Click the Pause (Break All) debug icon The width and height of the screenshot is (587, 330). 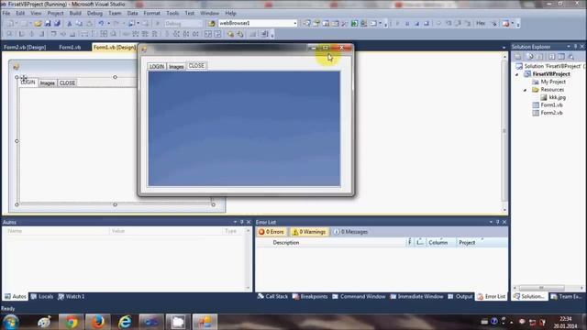[407, 24]
